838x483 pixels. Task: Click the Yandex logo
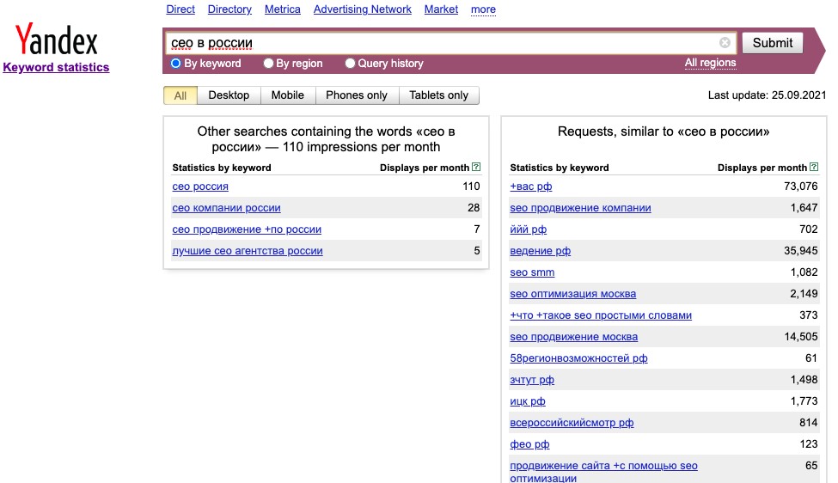[56, 40]
